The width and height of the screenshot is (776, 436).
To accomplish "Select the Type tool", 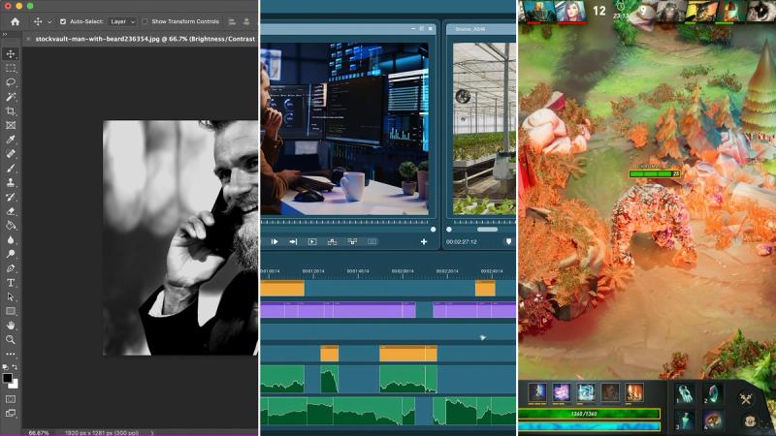I will tap(11, 283).
